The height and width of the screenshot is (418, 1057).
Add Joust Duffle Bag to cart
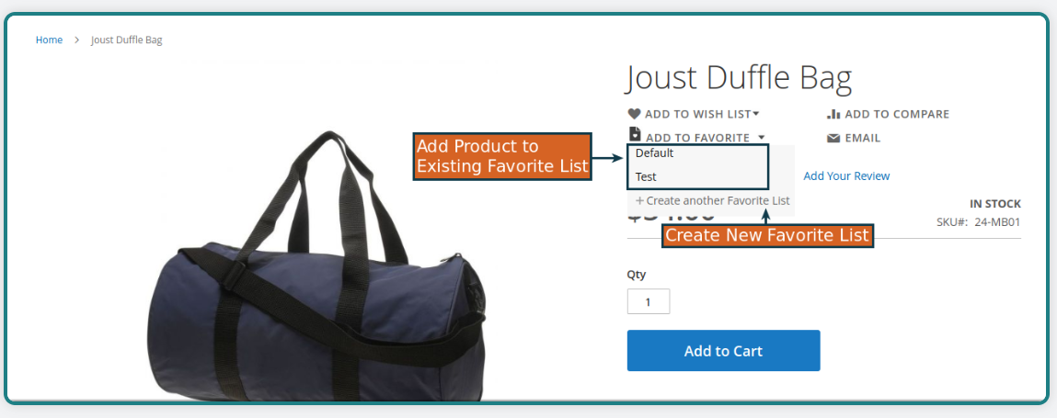click(x=723, y=351)
